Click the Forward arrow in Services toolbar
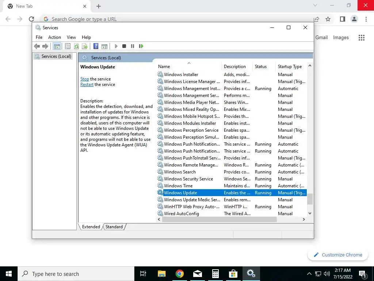 [x=45, y=46]
